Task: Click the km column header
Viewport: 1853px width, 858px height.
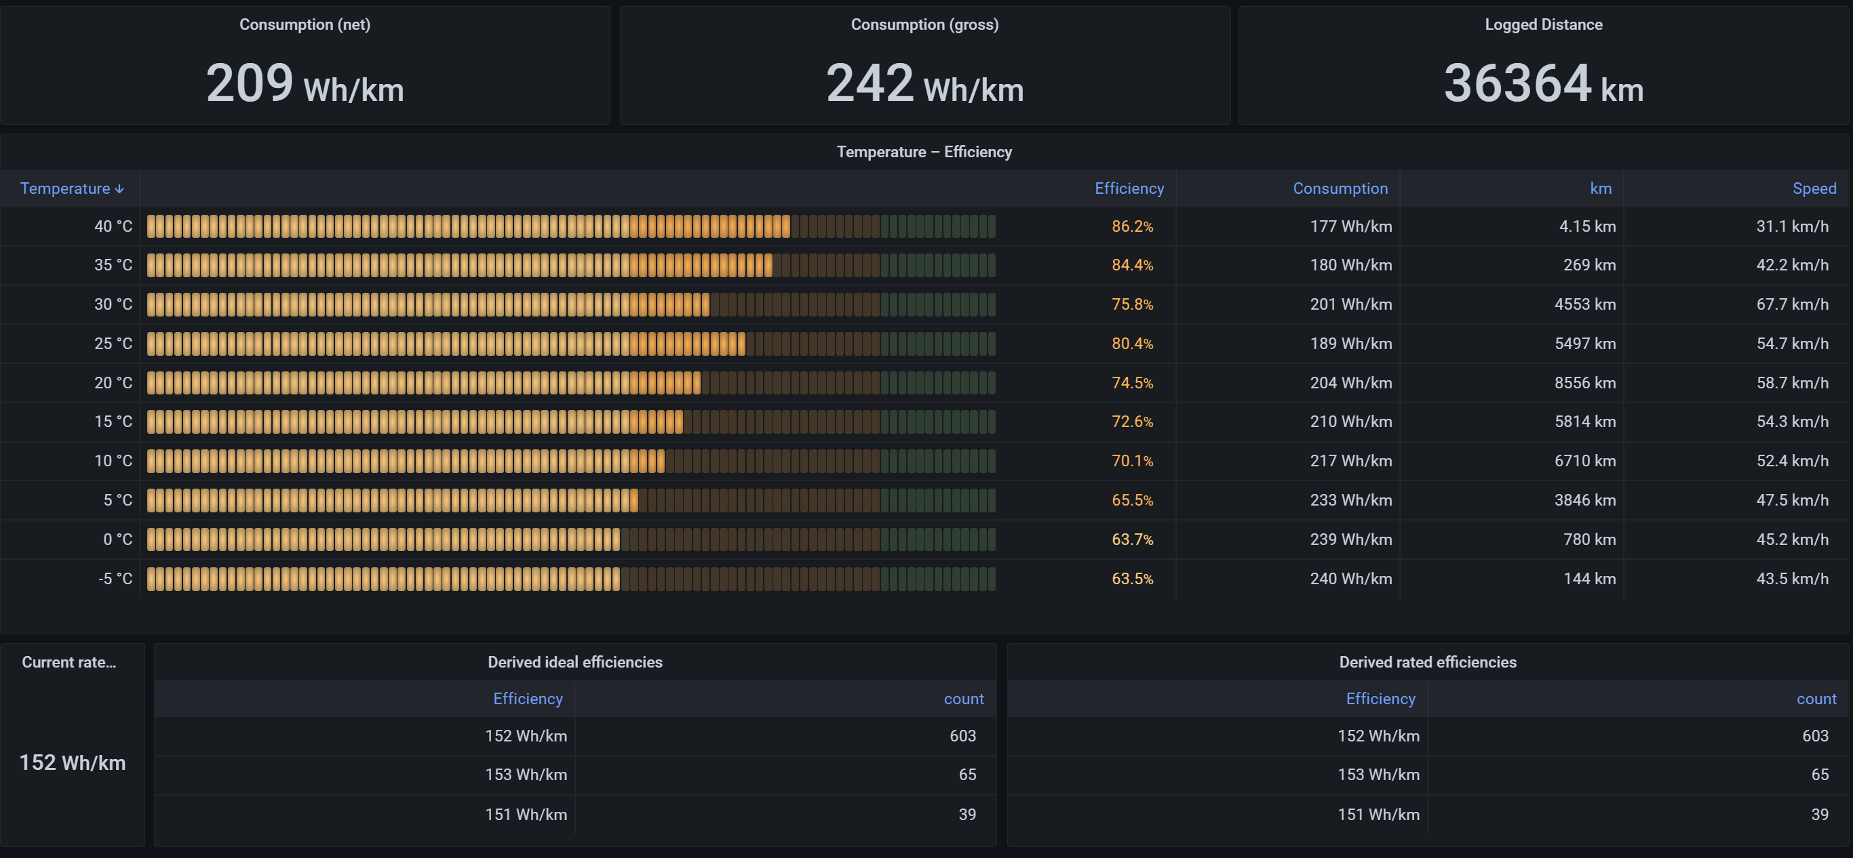Action: (1601, 188)
